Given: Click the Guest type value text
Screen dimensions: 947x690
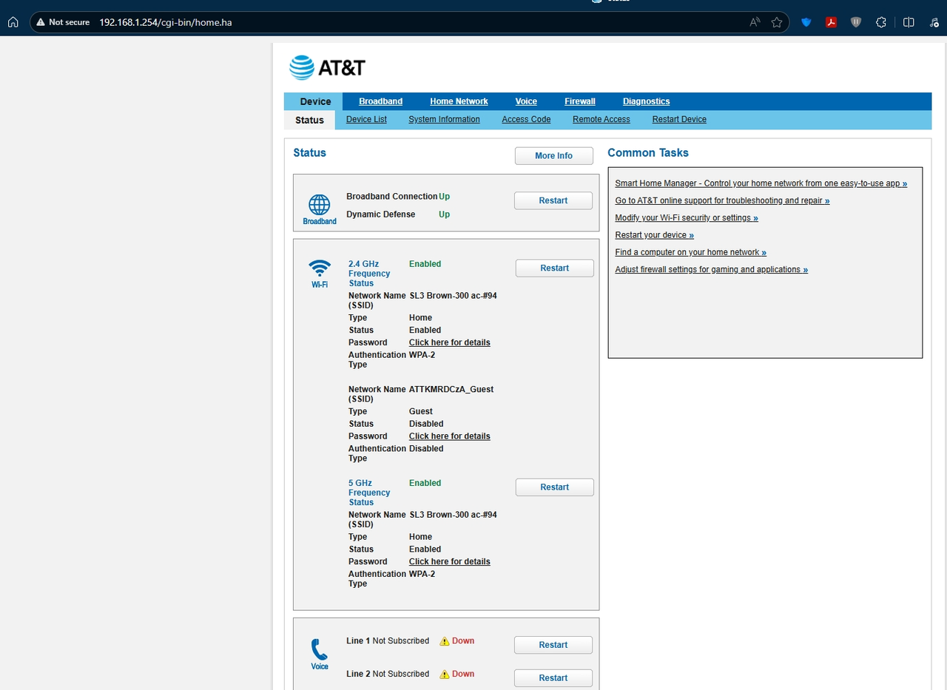Looking at the screenshot, I should tap(421, 411).
